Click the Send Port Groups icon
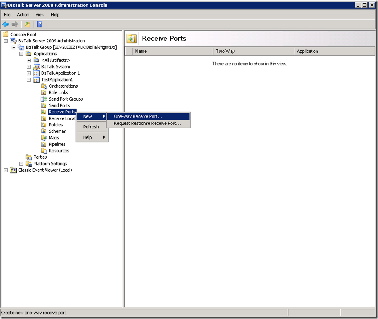The width and height of the screenshot is (378, 319). point(44,99)
